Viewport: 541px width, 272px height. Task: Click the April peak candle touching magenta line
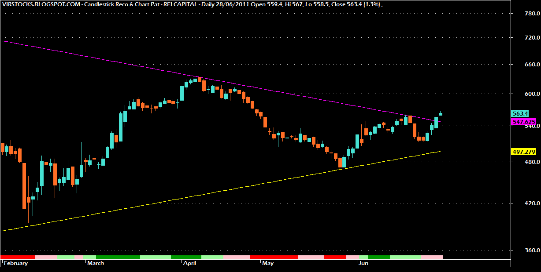pos(200,80)
